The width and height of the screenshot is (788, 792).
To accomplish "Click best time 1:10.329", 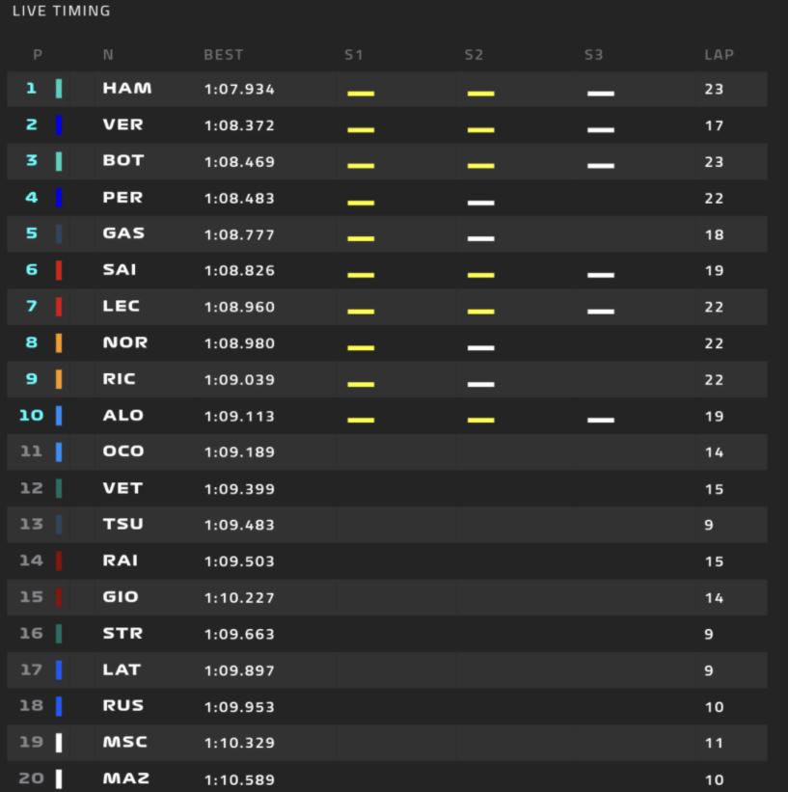I will pos(239,743).
